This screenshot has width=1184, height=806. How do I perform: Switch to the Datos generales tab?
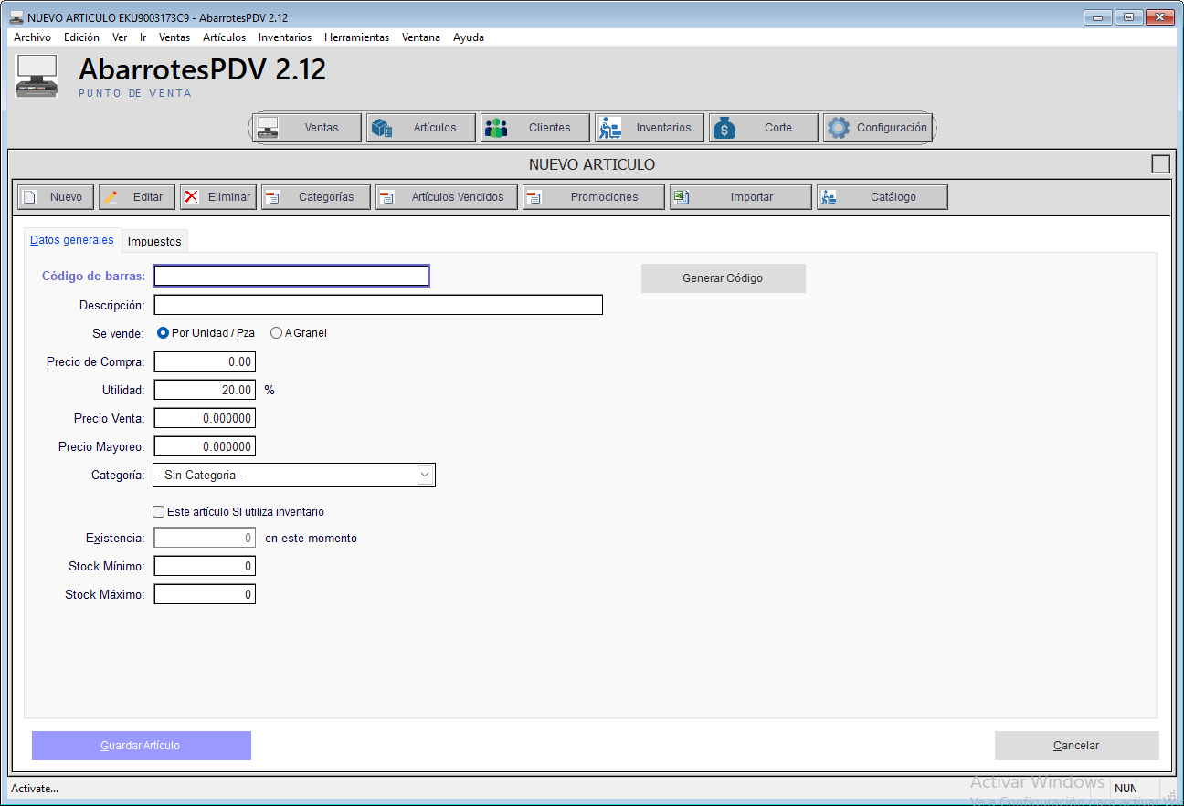[x=72, y=240]
